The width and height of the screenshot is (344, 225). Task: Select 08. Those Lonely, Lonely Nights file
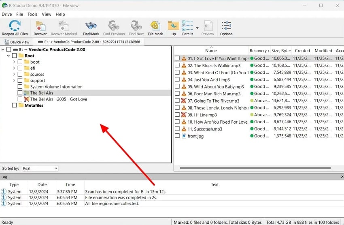click(218, 108)
